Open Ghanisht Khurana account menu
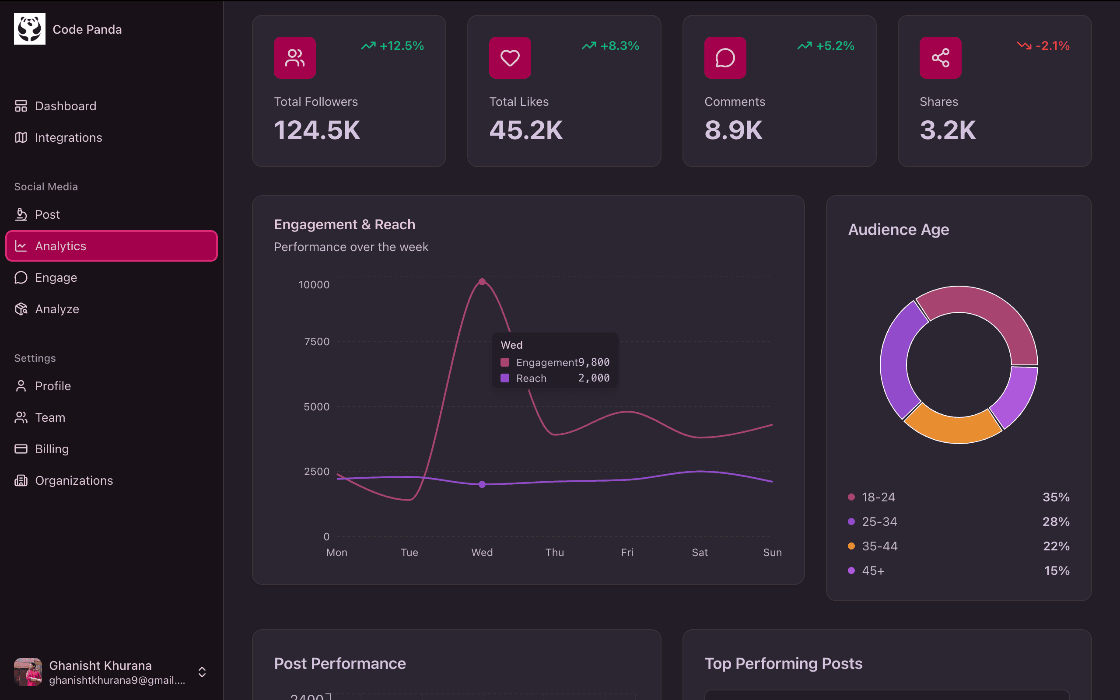 [101, 666]
